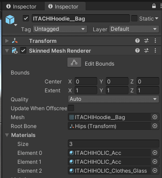Click the Edit Bounds button
Screen dimensions: 162x178
click(x=74, y=62)
